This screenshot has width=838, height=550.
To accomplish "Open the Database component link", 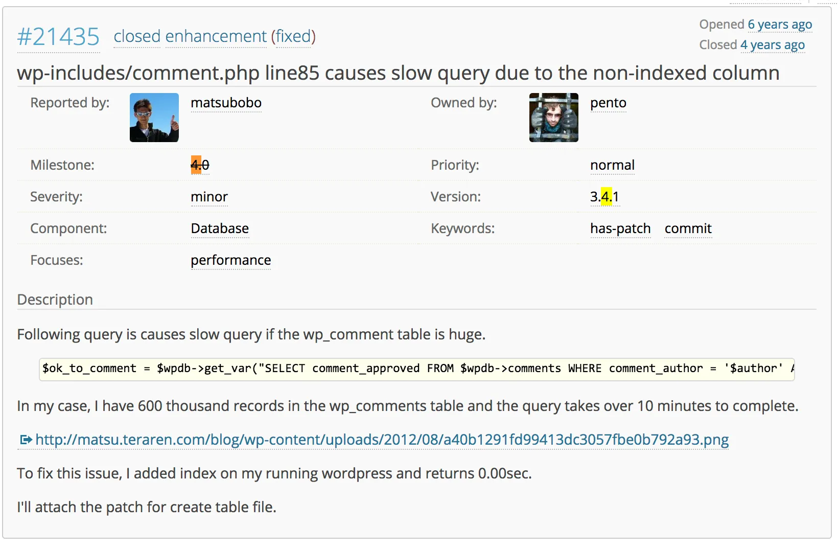I will (220, 228).
